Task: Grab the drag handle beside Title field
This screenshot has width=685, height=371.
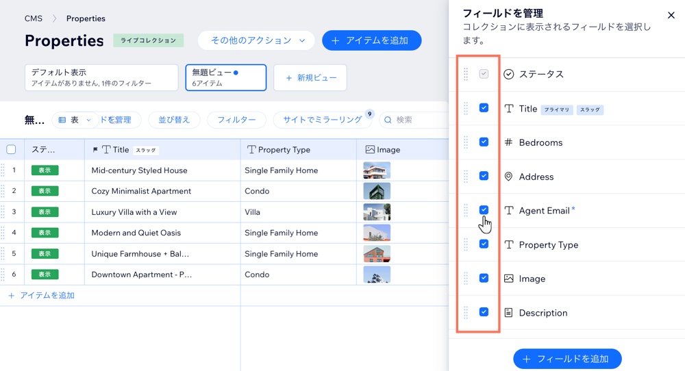Action: [x=466, y=108]
